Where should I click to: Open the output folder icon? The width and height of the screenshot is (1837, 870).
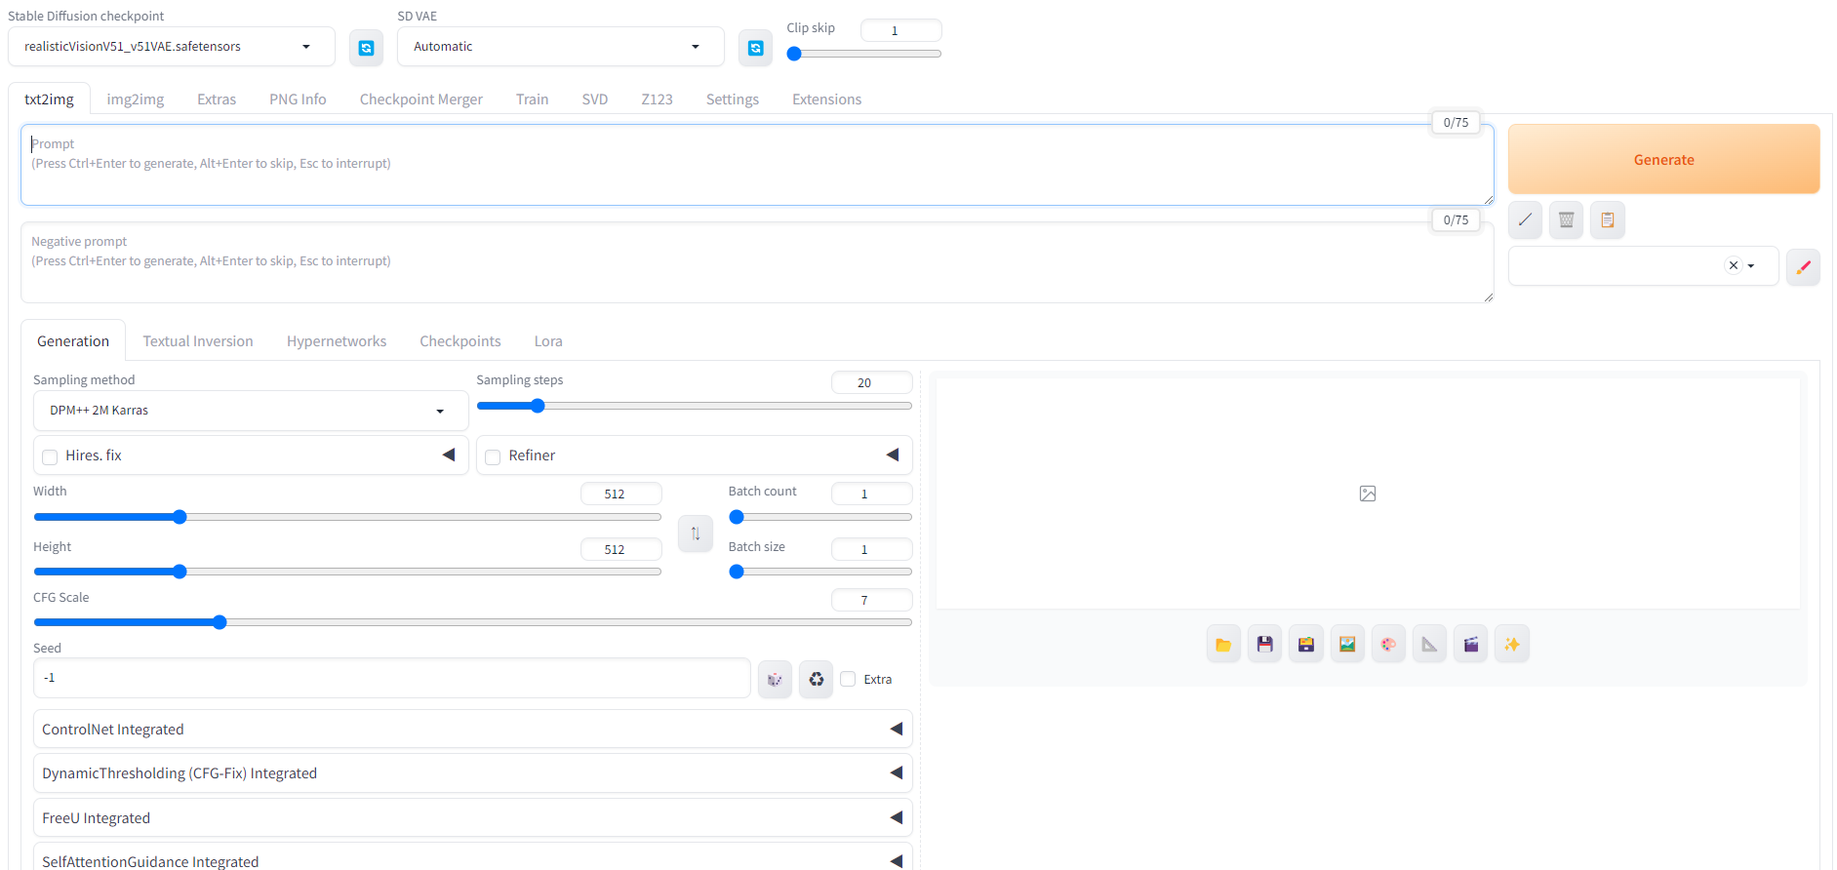click(1223, 644)
